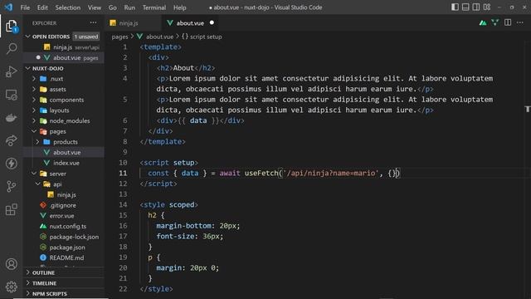
Task: Collapse the pages folder
Action: click(x=34, y=131)
